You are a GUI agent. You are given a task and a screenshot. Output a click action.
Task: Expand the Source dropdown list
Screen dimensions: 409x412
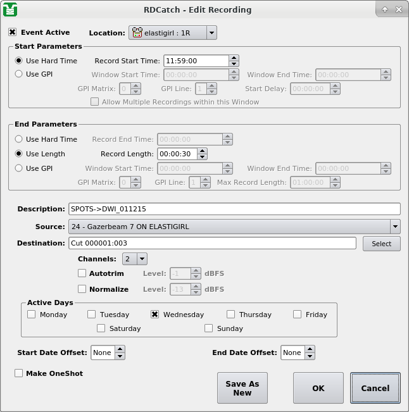395,227
